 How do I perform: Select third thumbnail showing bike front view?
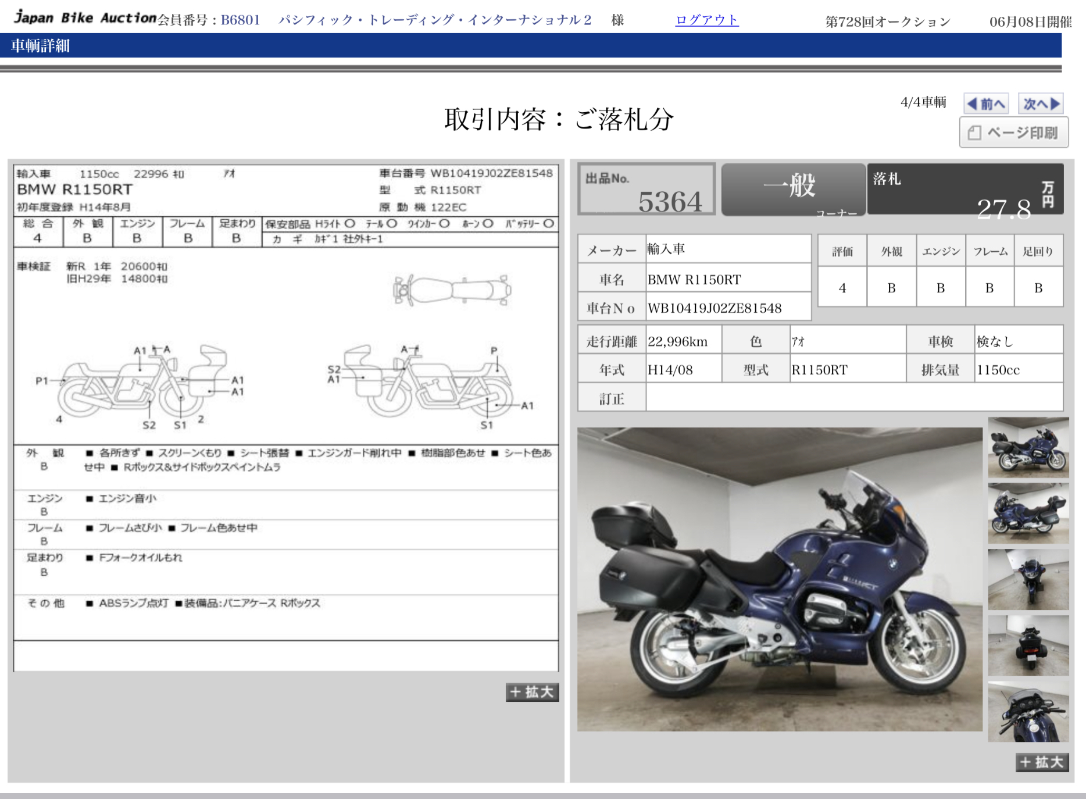(1028, 580)
